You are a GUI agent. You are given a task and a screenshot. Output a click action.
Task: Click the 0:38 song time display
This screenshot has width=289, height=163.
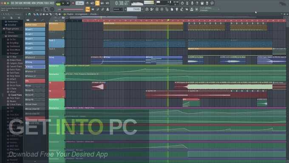pos(122,3)
